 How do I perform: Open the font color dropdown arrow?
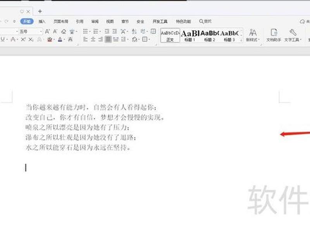(x=65, y=40)
